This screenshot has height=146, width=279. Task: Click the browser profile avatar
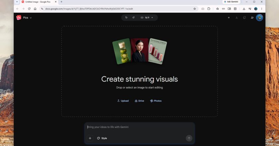pos(256,9)
